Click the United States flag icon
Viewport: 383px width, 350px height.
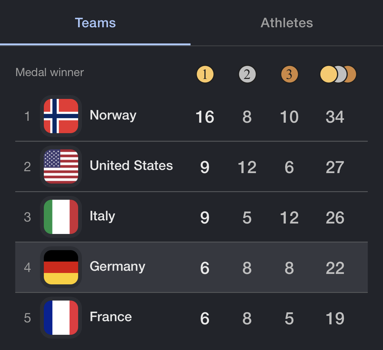(61, 166)
